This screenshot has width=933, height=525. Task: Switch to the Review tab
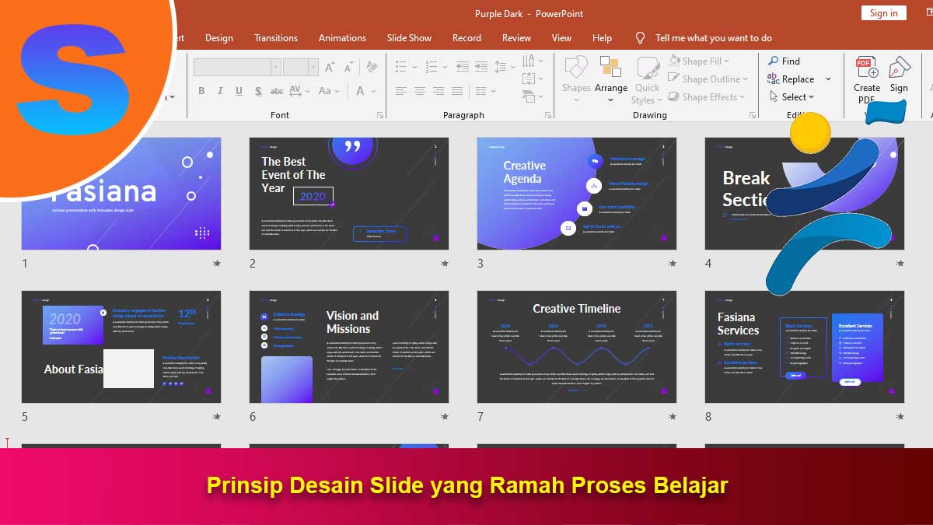tap(516, 37)
